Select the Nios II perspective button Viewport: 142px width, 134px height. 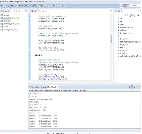[126, 6]
